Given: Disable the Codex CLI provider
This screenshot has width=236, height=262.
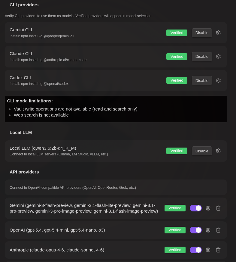Looking at the screenshot, I should point(202,80).
